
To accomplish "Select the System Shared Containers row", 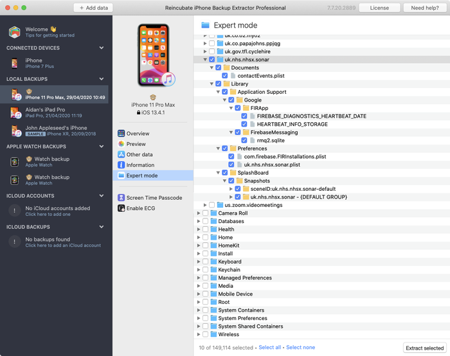I will click(321, 326).
